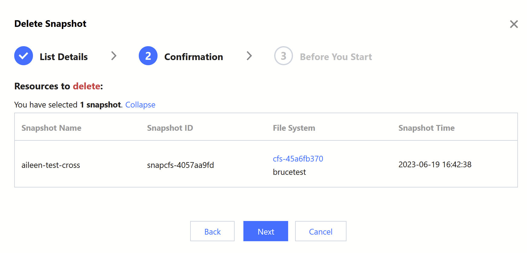Select the List Details step label

(x=64, y=57)
